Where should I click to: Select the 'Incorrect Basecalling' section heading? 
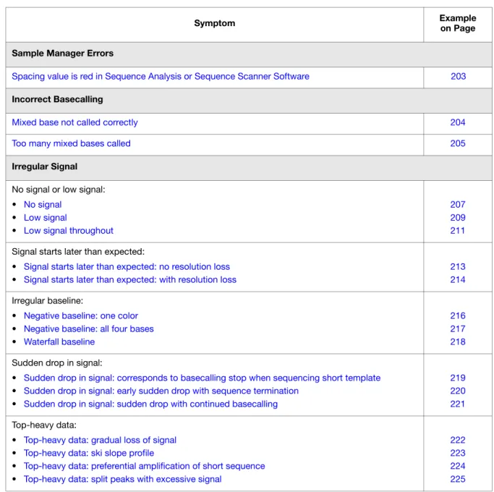coord(57,99)
